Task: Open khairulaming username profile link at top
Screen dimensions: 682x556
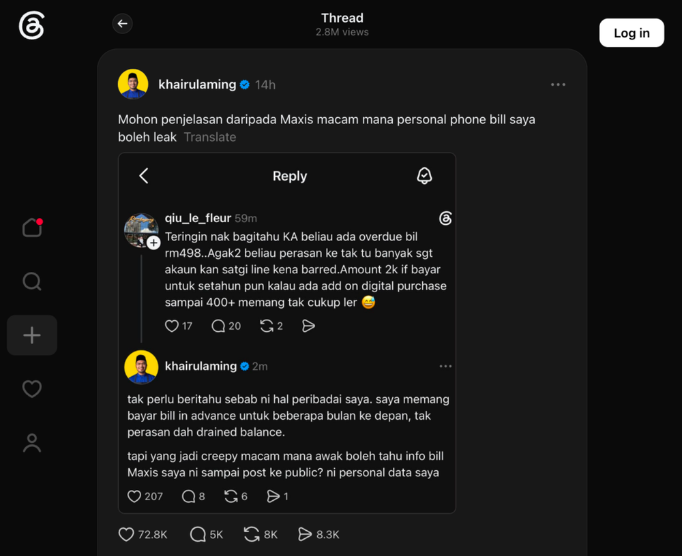Action: click(x=197, y=84)
